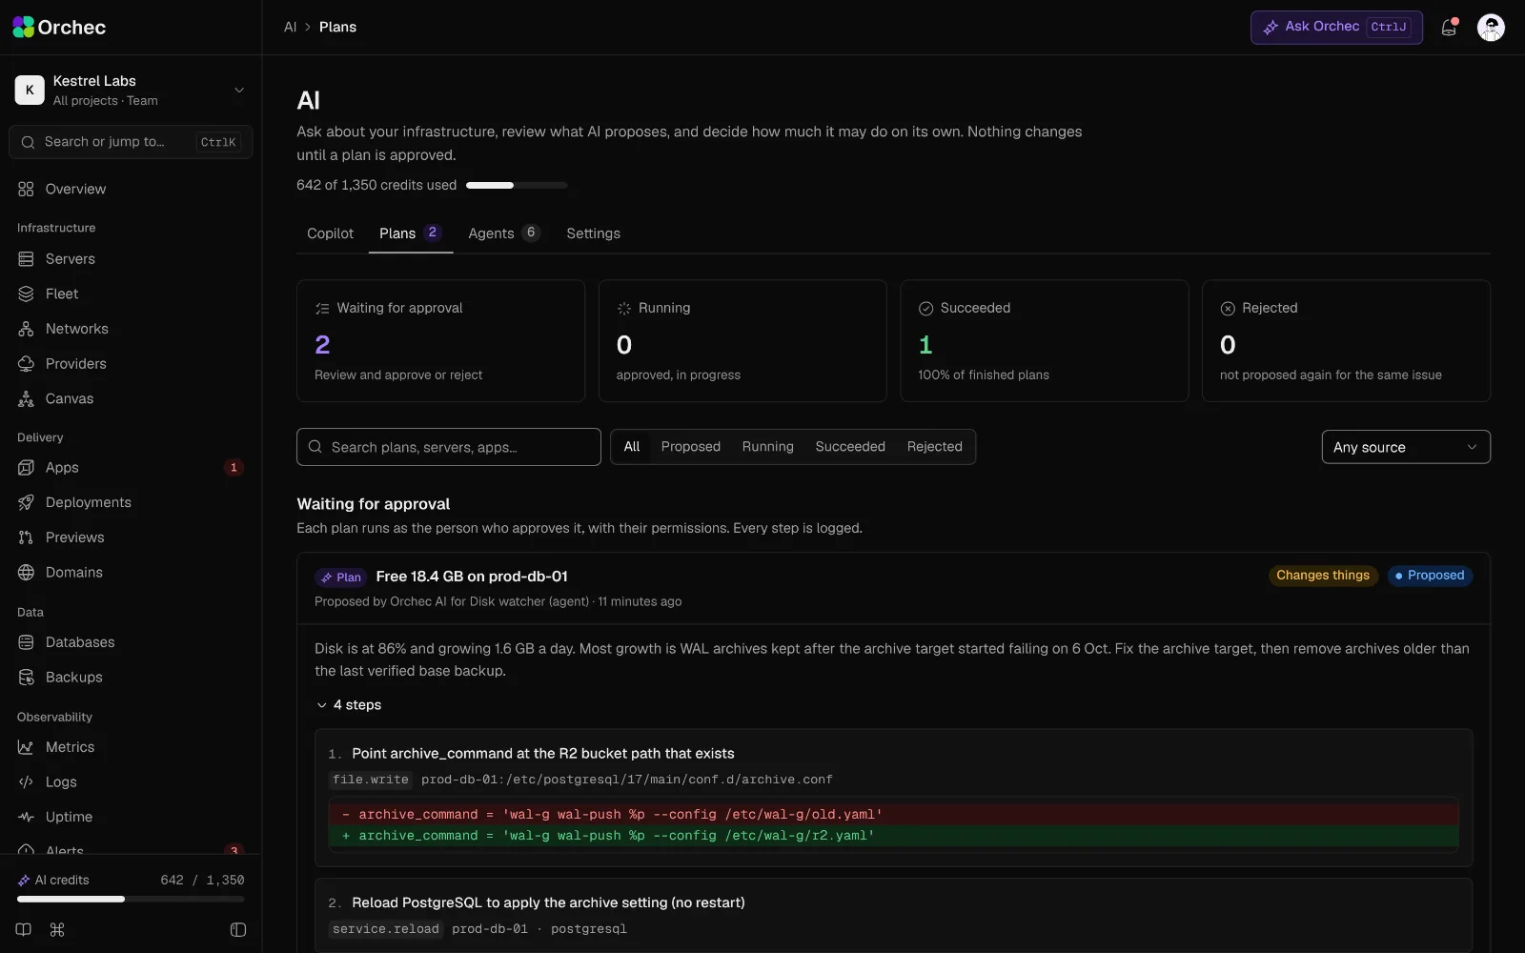Click the Orchec logo
This screenshot has height=953, width=1525.
(x=59, y=27)
